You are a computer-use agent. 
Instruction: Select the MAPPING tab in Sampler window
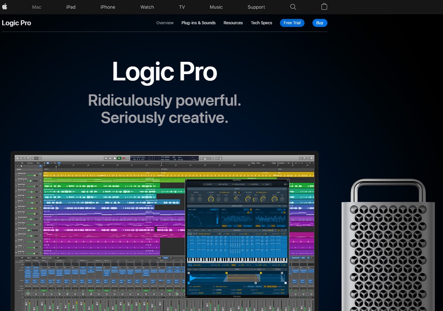coord(254,184)
